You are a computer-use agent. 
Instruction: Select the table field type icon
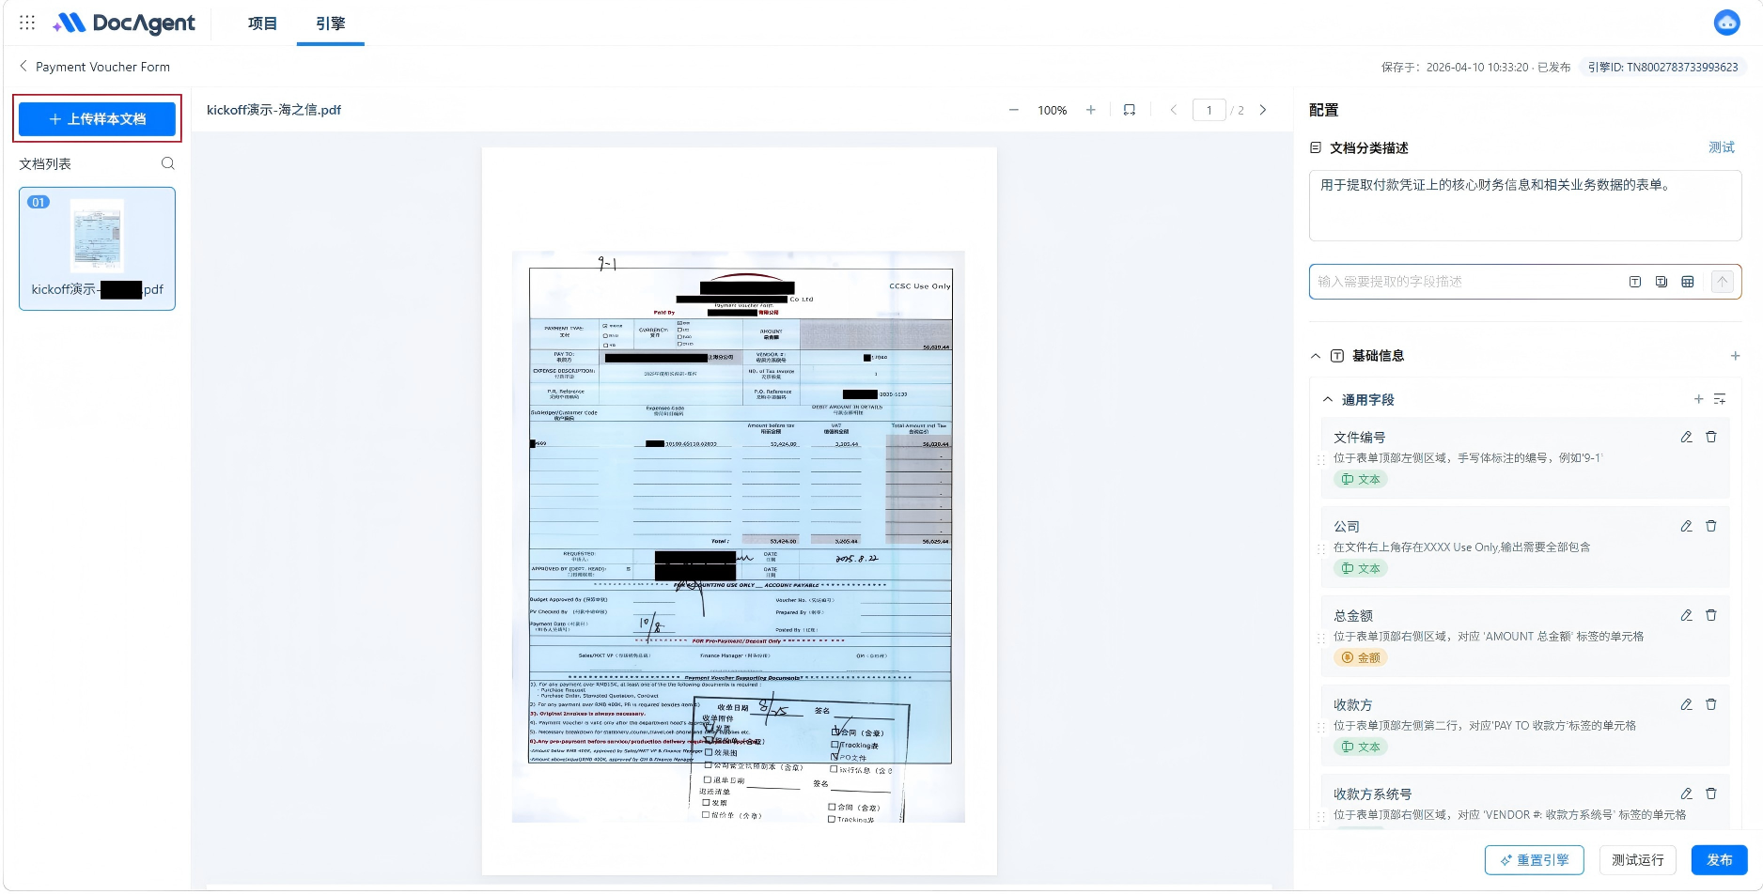(x=1688, y=282)
